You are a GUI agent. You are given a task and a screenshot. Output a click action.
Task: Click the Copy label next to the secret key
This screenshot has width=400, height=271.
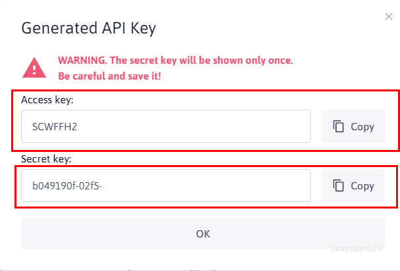[362, 186]
